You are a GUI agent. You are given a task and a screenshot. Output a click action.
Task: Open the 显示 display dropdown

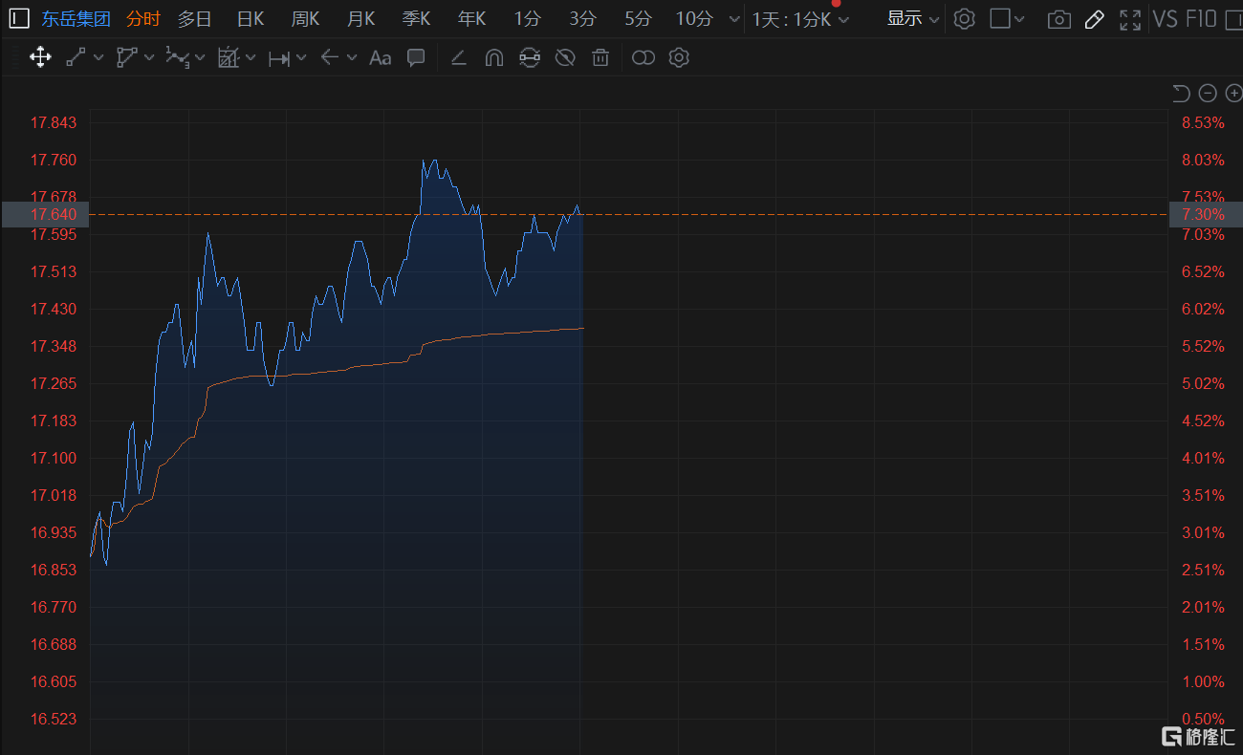point(913,18)
